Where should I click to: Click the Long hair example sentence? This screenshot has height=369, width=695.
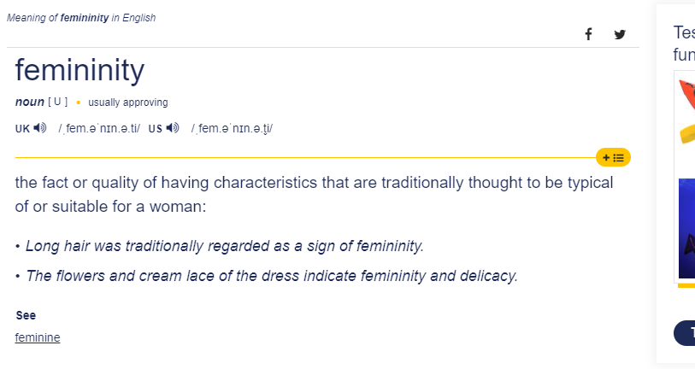coord(225,246)
